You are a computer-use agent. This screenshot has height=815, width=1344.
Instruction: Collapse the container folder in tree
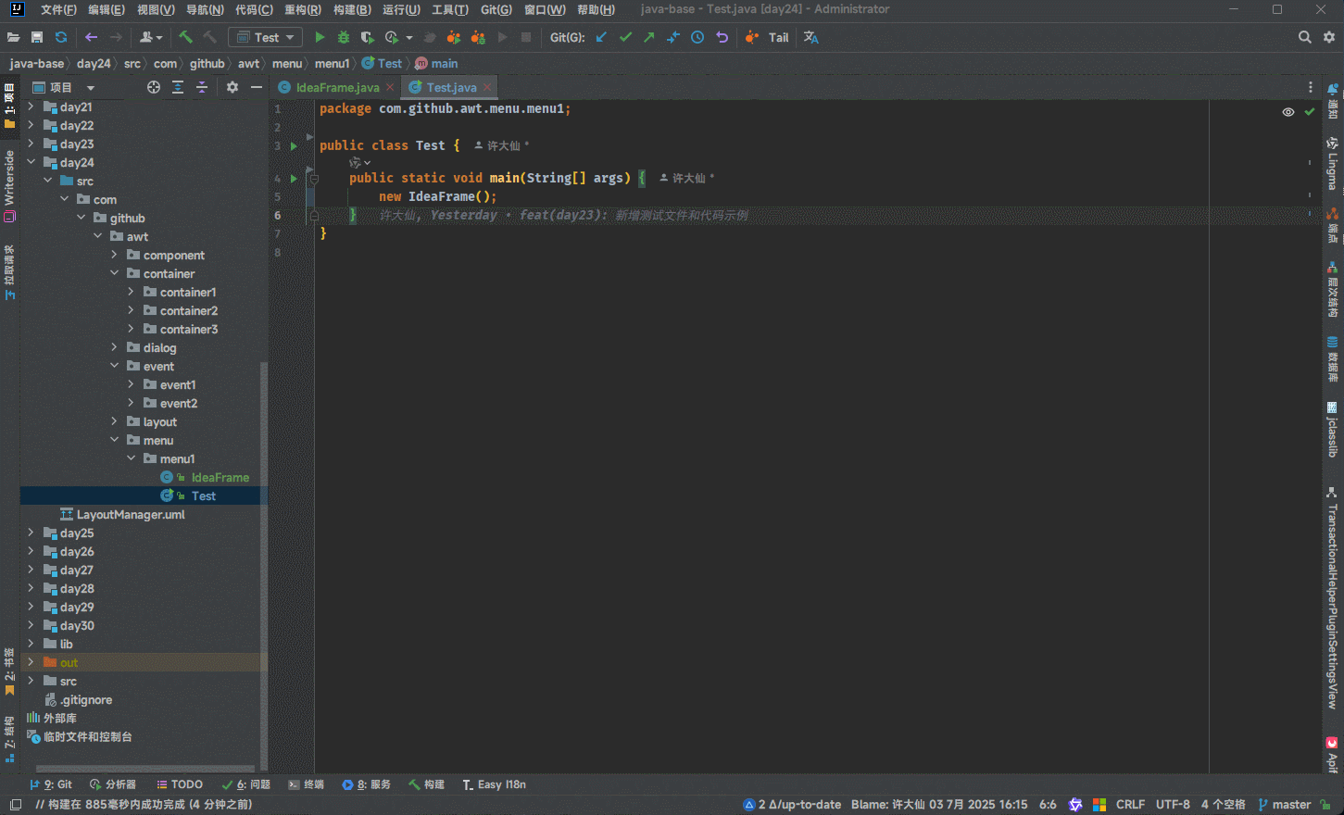(115, 273)
